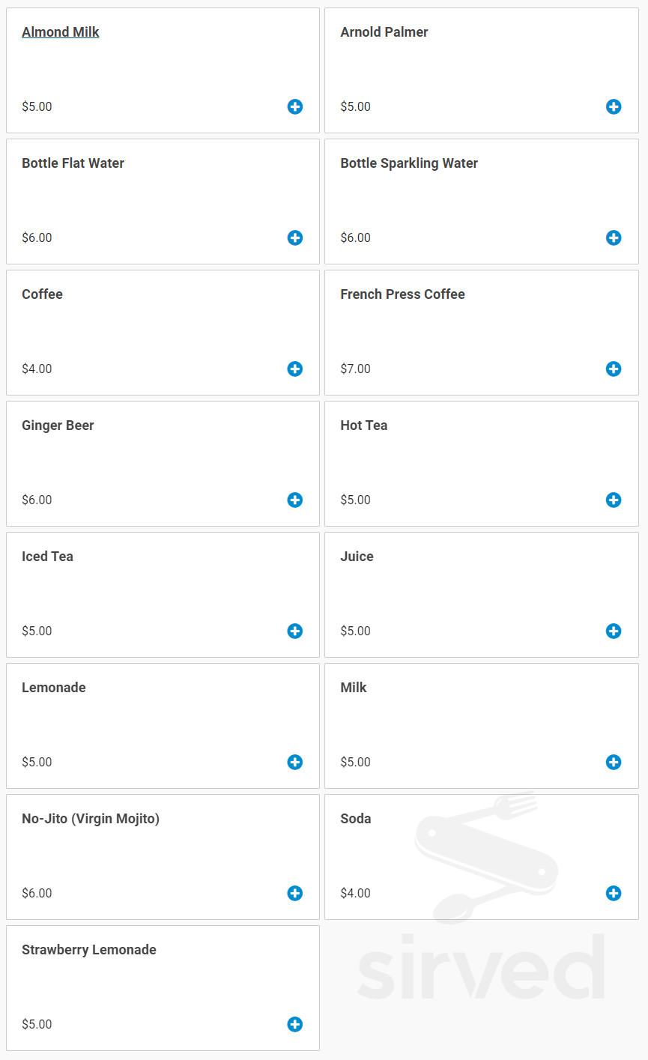Add Arnold Palmer with plus icon
648x1060 pixels.
point(614,106)
